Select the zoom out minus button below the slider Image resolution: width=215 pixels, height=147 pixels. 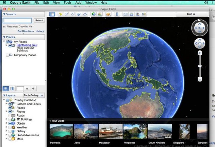pos(200,79)
